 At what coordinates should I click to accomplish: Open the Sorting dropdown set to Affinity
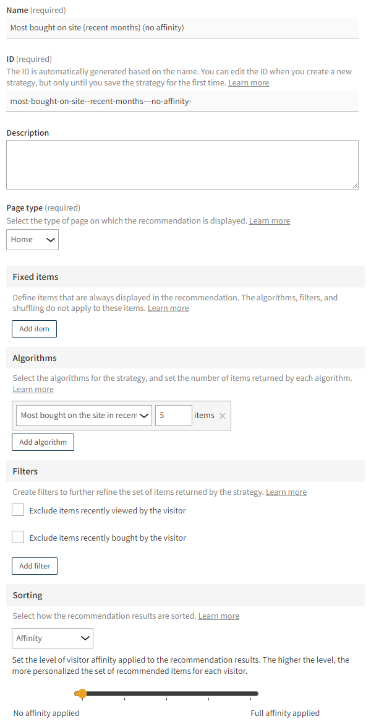(x=52, y=638)
